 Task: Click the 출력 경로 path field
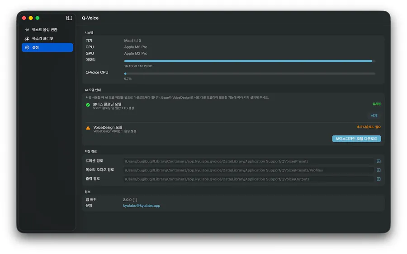(x=249, y=179)
